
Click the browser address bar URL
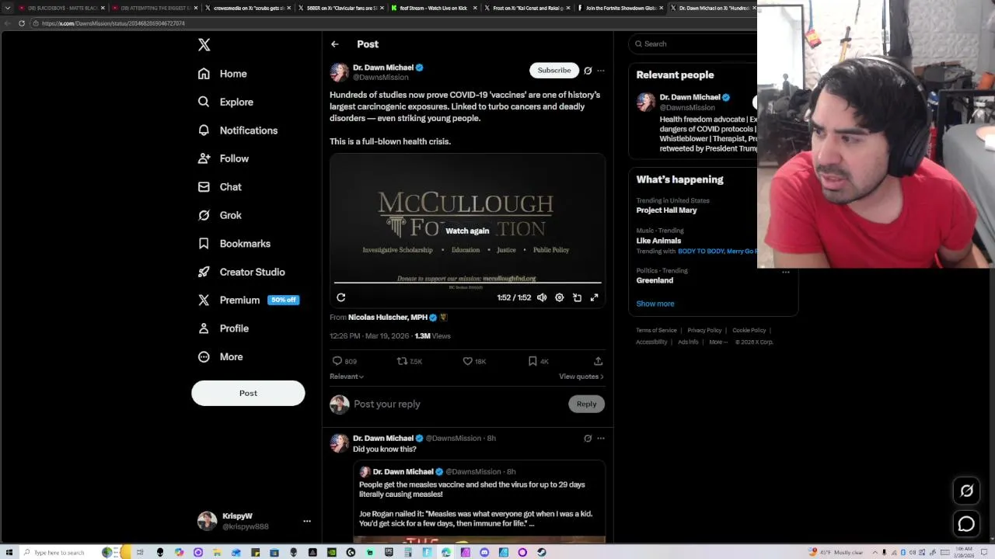click(x=113, y=23)
